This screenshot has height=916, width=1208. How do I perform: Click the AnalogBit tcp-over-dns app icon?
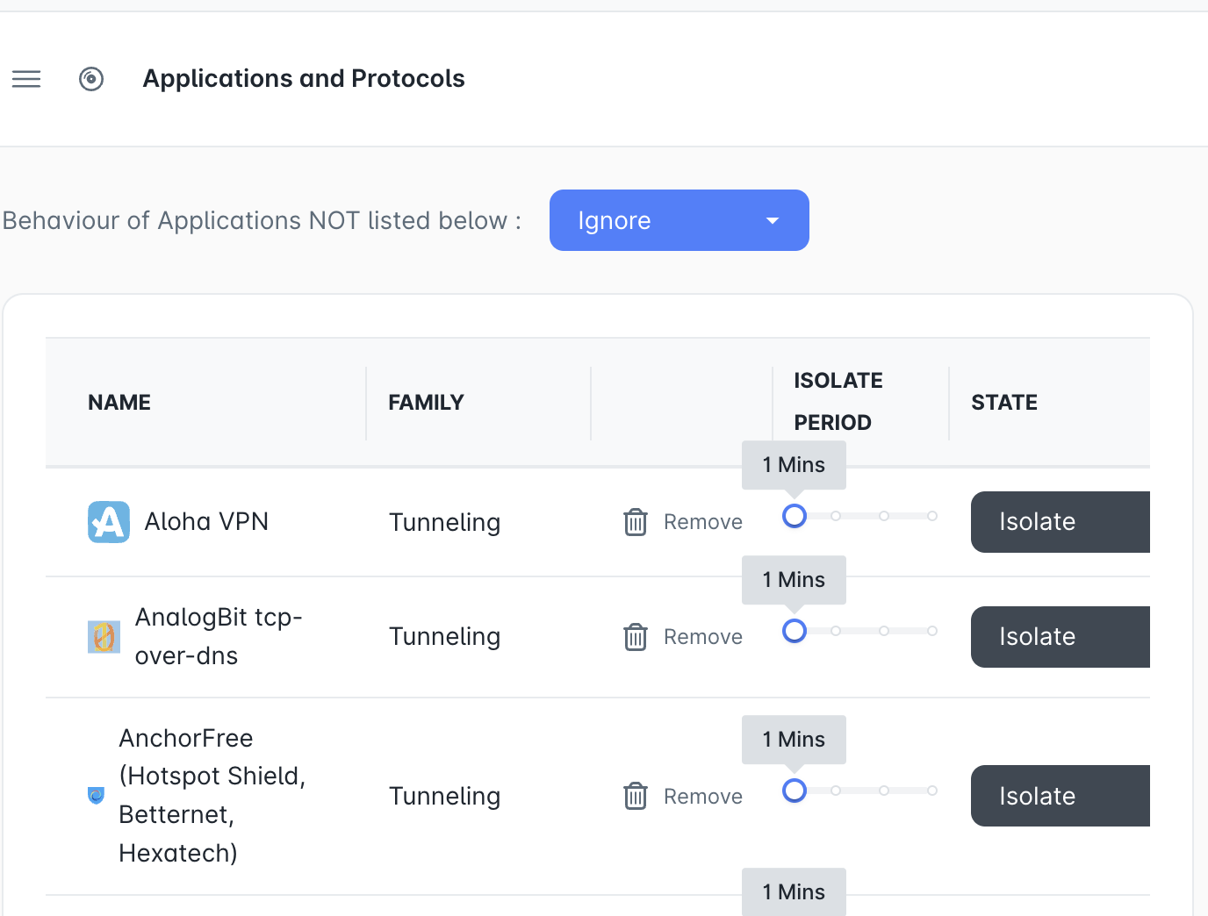(104, 637)
